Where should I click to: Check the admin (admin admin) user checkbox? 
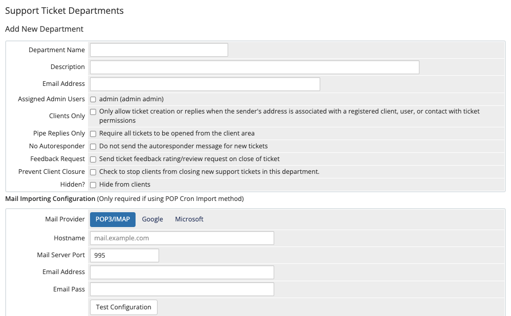click(x=93, y=99)
